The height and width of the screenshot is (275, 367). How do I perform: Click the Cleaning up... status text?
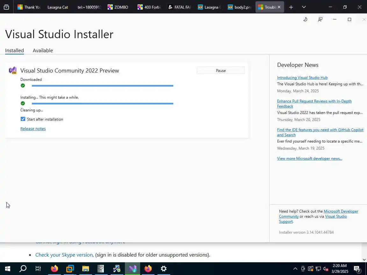32,110
